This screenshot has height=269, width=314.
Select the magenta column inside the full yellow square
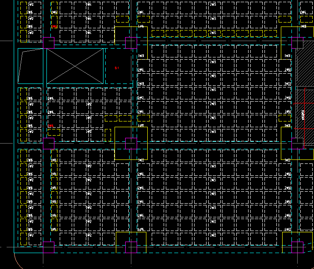click(x=131, y=144)
